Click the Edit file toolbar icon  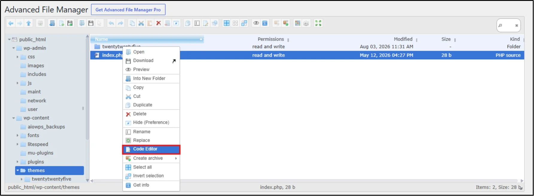[206, 23]
